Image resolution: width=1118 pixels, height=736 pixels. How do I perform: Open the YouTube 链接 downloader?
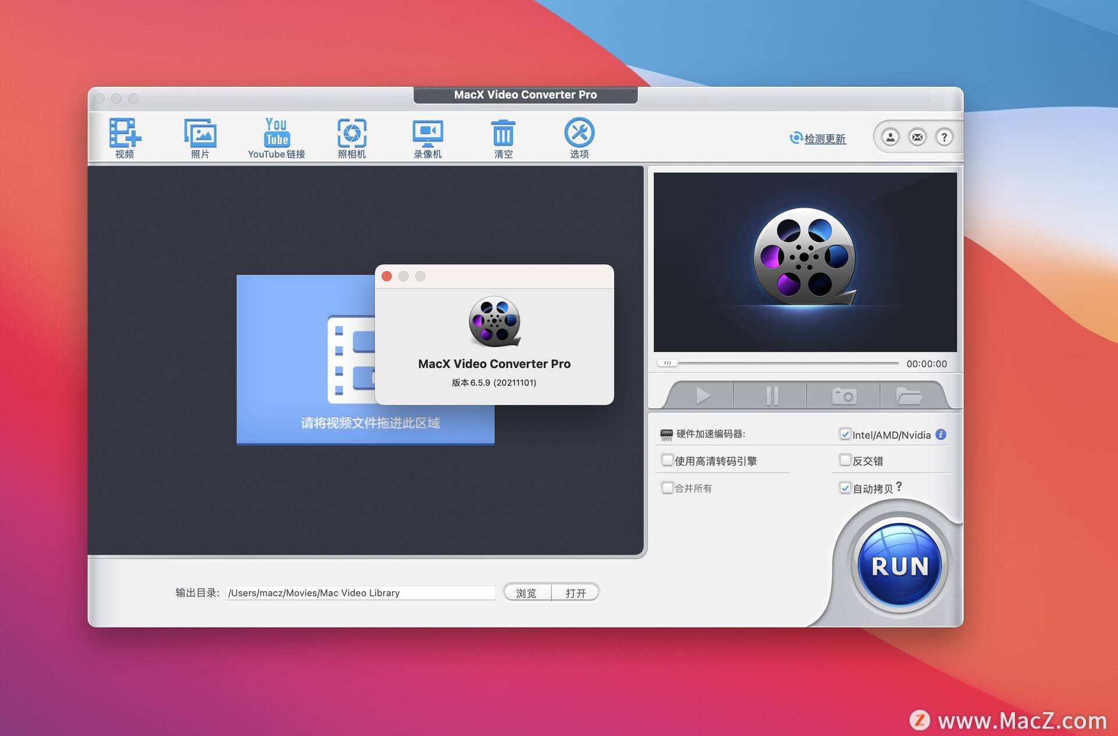[x=277, y=138]
